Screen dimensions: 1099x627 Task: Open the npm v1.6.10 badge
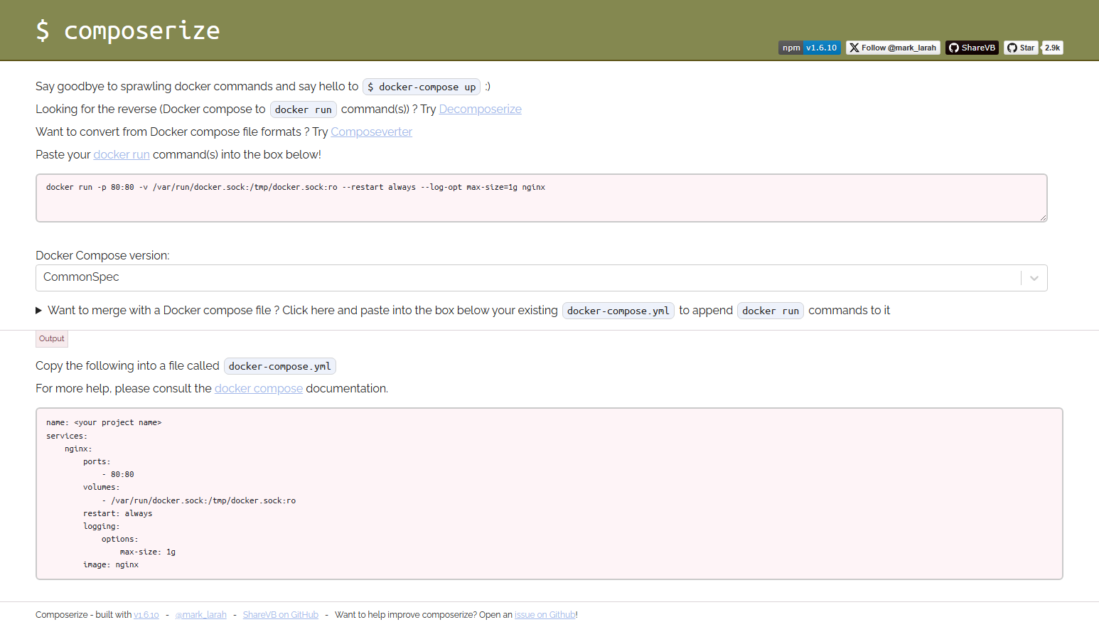tap(810, 48)
